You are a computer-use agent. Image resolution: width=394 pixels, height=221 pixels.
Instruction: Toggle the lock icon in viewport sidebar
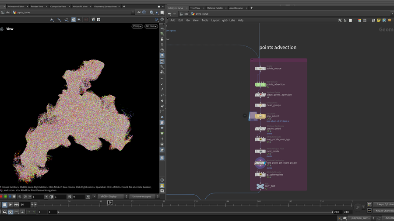162,39
